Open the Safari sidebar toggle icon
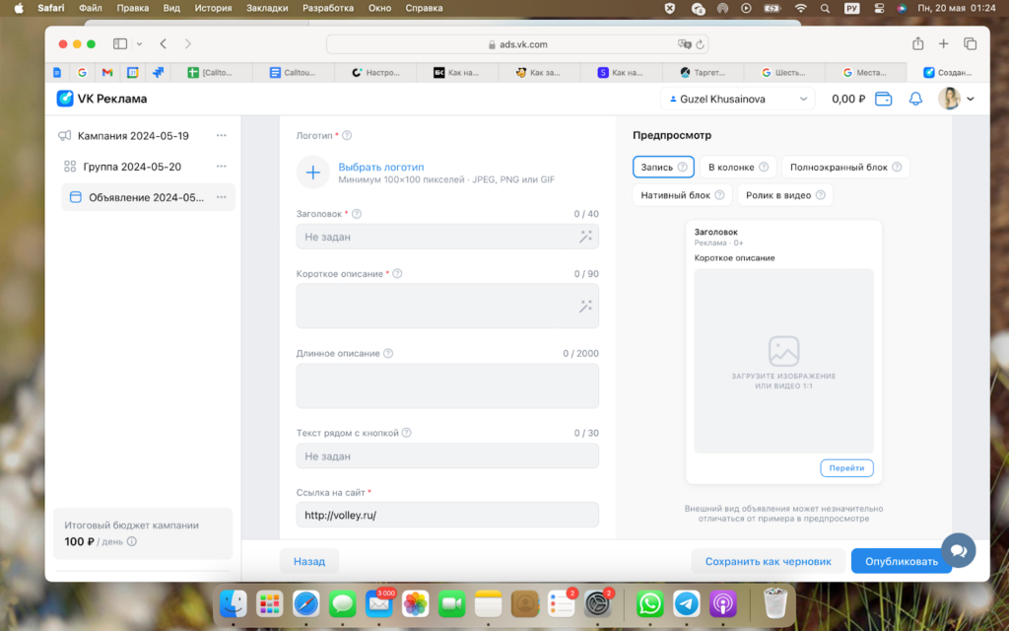The width and height of the screenshot is (1009, 631). (120, 44)
